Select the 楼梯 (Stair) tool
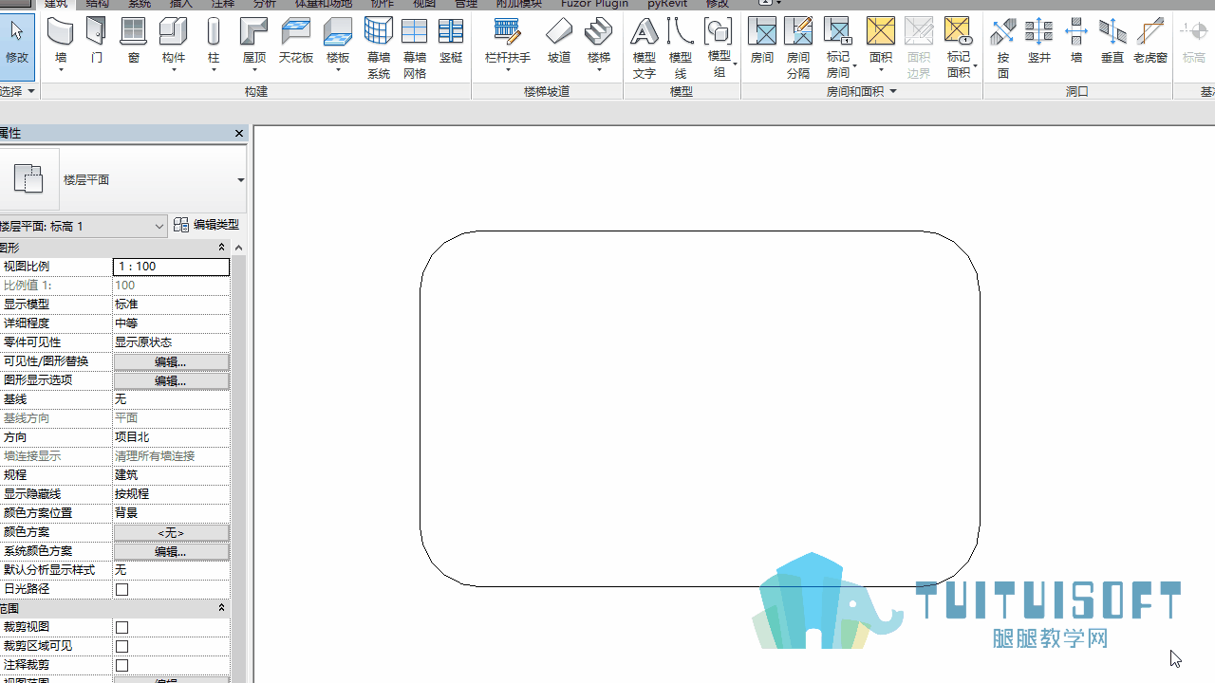The height and width of the screenshot is (683, 1215). 599,43
